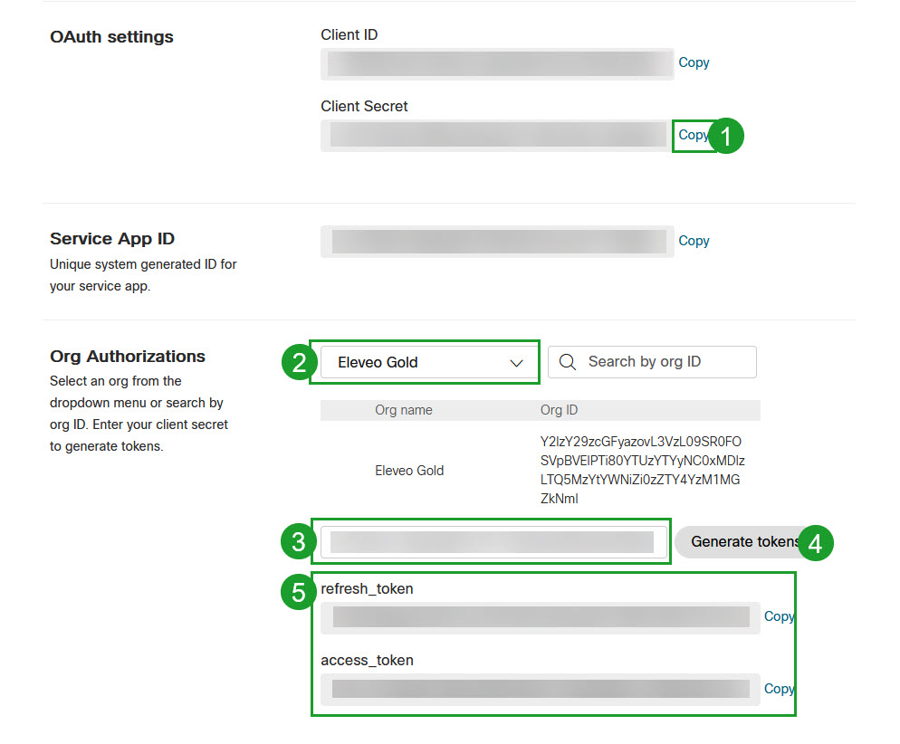Image resolution: width=900 pixels, height=744 pixels.
Task: Select the Client Secret field under OAuth settings
Action: click(x=497, y=135)
